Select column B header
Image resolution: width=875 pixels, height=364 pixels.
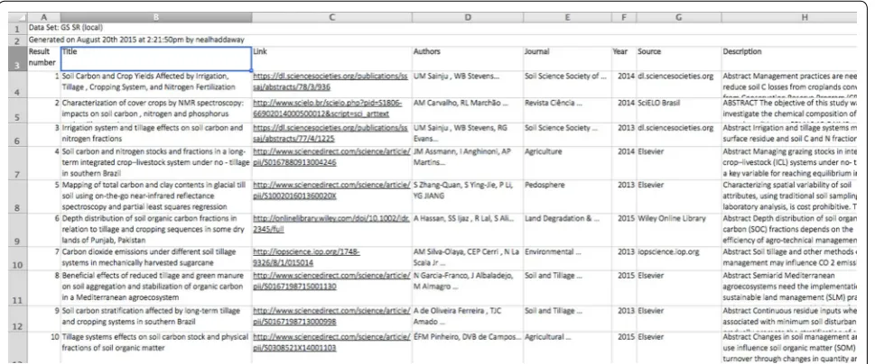tap(155, 17)
